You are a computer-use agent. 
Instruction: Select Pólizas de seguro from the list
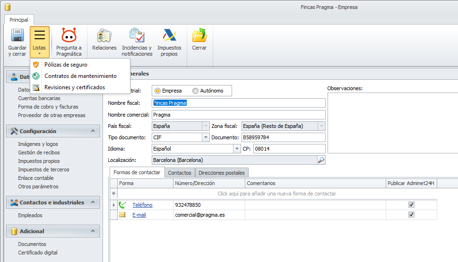tap(66, 65)
